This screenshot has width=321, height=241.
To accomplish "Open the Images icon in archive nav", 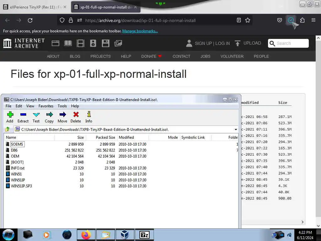I will (118, 43).
